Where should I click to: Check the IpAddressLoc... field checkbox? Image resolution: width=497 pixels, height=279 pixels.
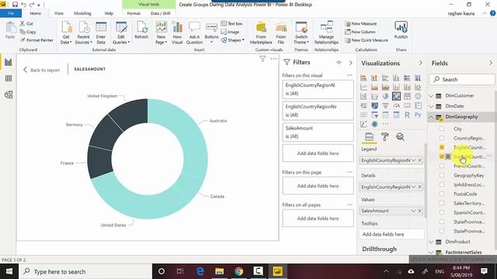[x=442, y=184]
